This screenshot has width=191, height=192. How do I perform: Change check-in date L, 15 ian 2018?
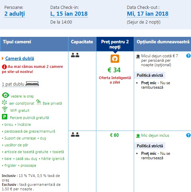[69, 14]
